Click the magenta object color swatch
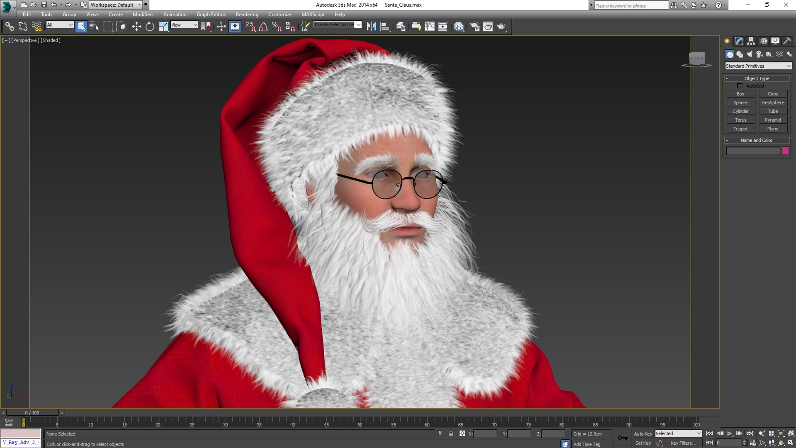Image resolution: width=796 pixels, height=448 pixels. pyautogui.click(x=785, y=151)
